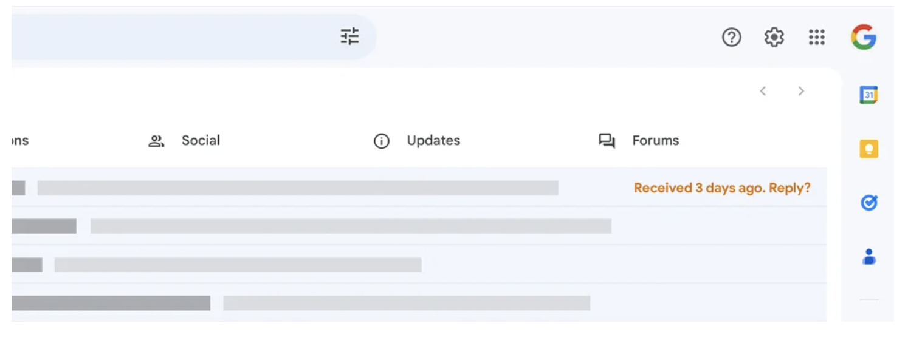The width and height of the screenshot is (908, 352).
Task: Click "Received 3 days ago. Reply?" nudge
Action: point(722,188)
